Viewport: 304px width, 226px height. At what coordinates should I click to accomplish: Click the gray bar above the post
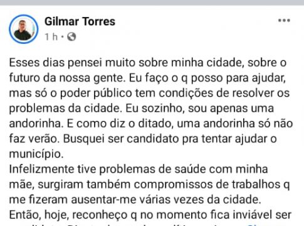[x=152, y=3]
